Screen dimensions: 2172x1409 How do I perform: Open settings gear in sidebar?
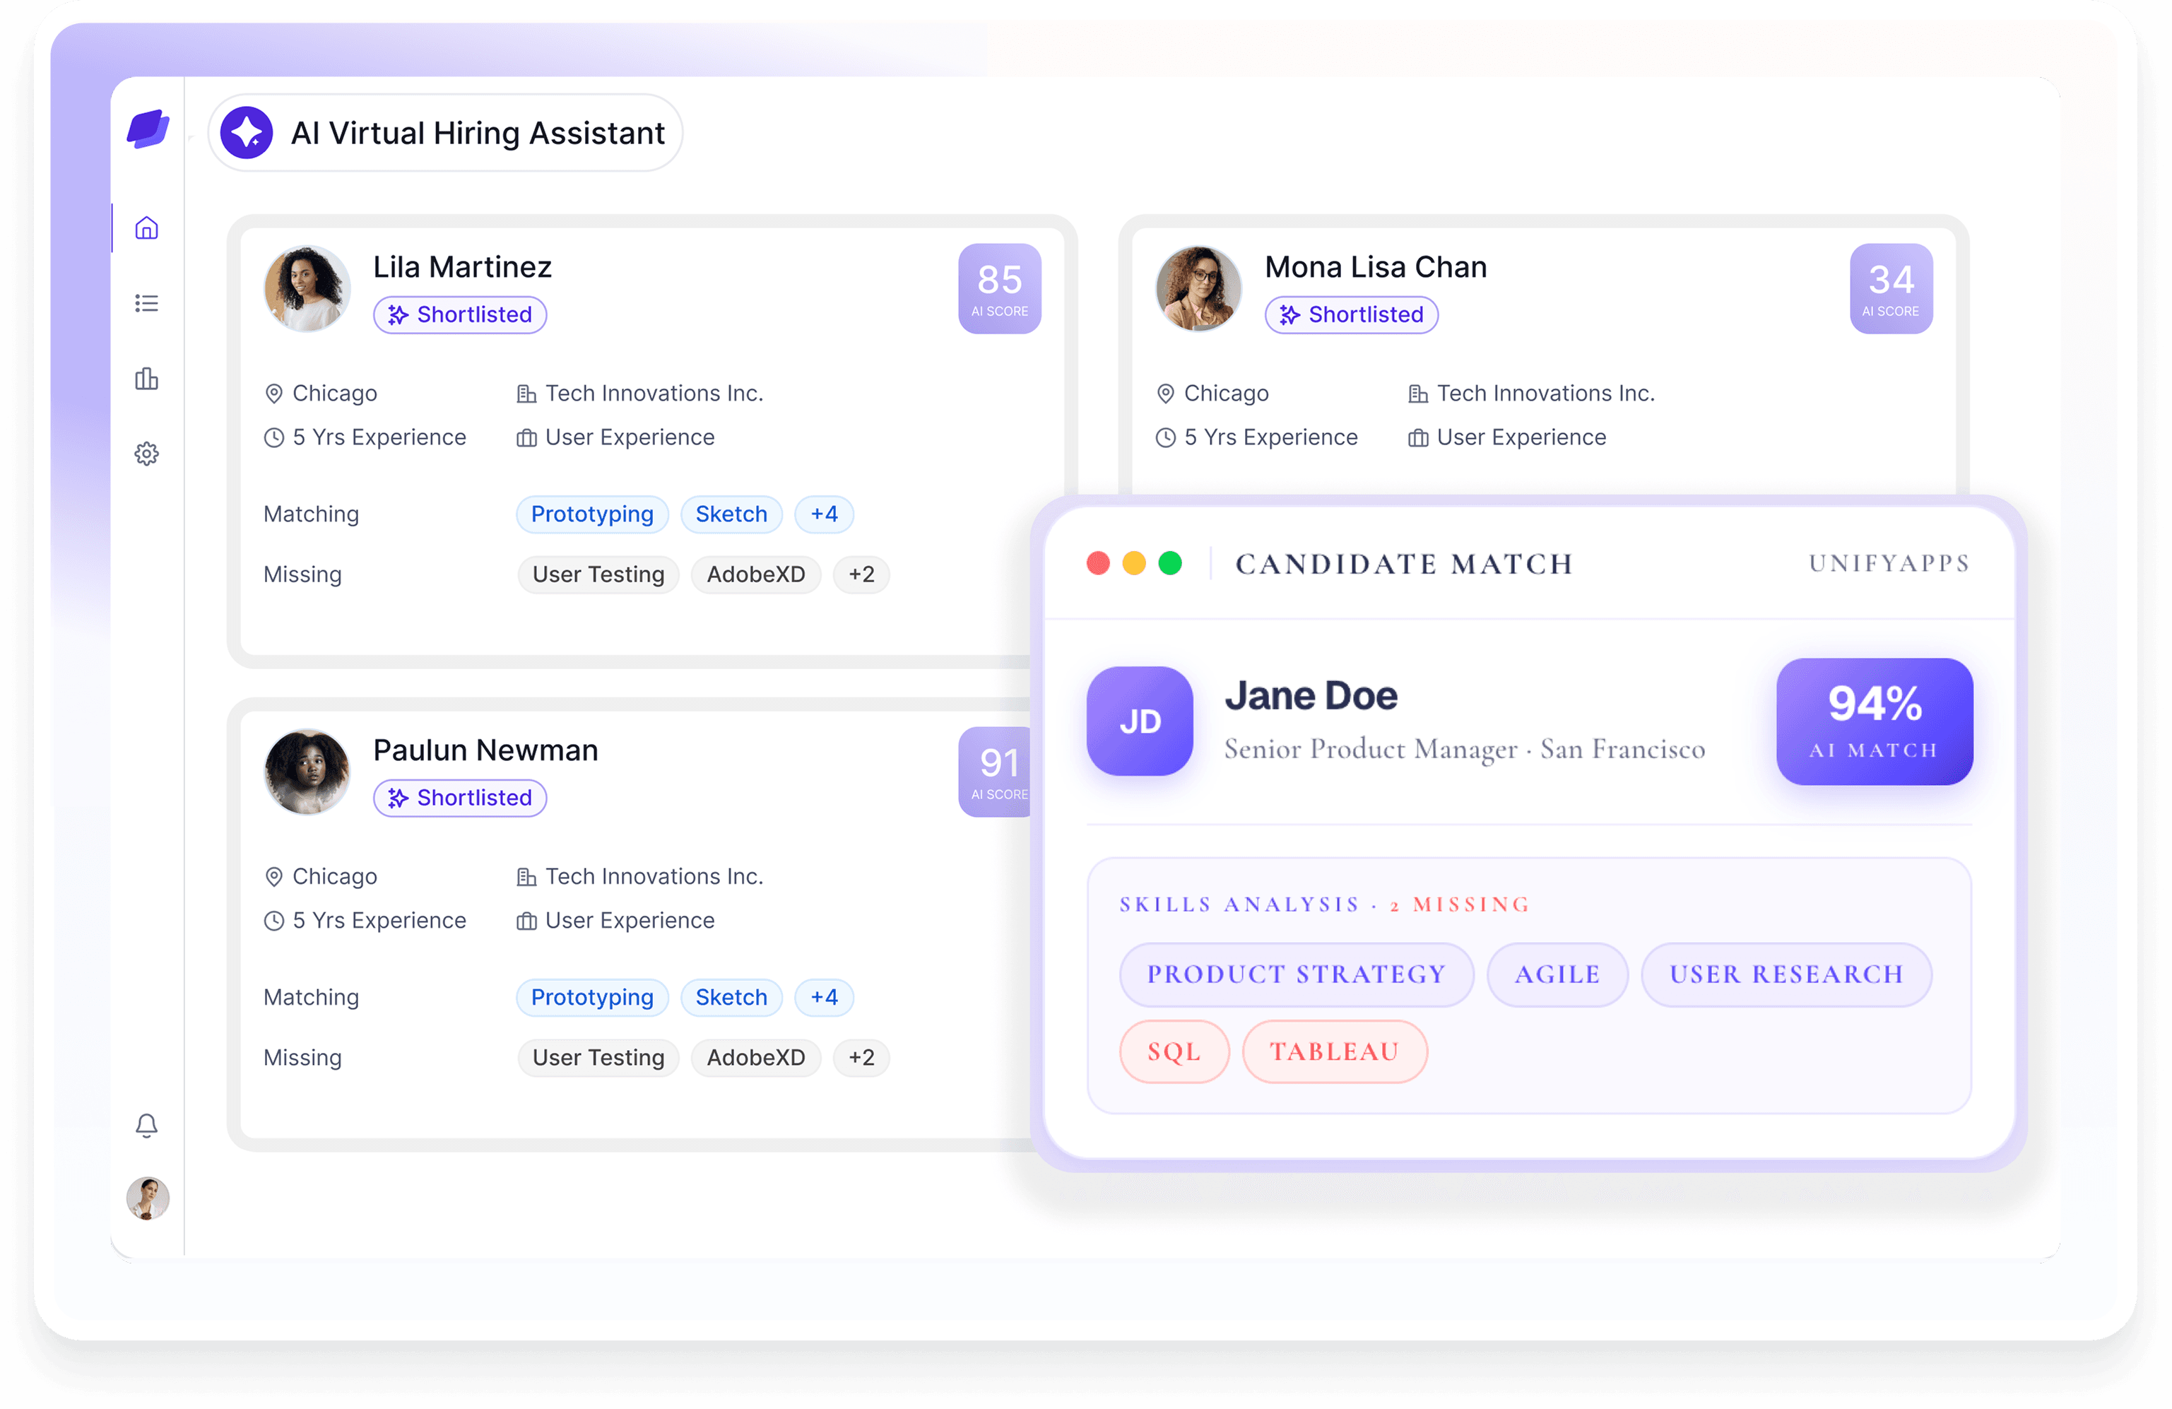click(146, 454)
